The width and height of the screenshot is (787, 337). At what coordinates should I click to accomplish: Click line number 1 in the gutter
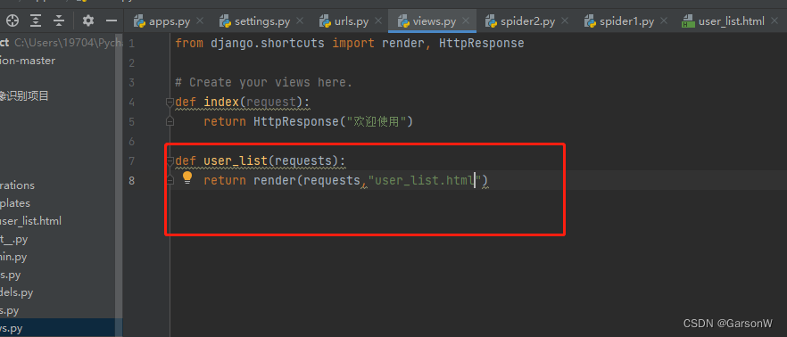tap(131, 44)
